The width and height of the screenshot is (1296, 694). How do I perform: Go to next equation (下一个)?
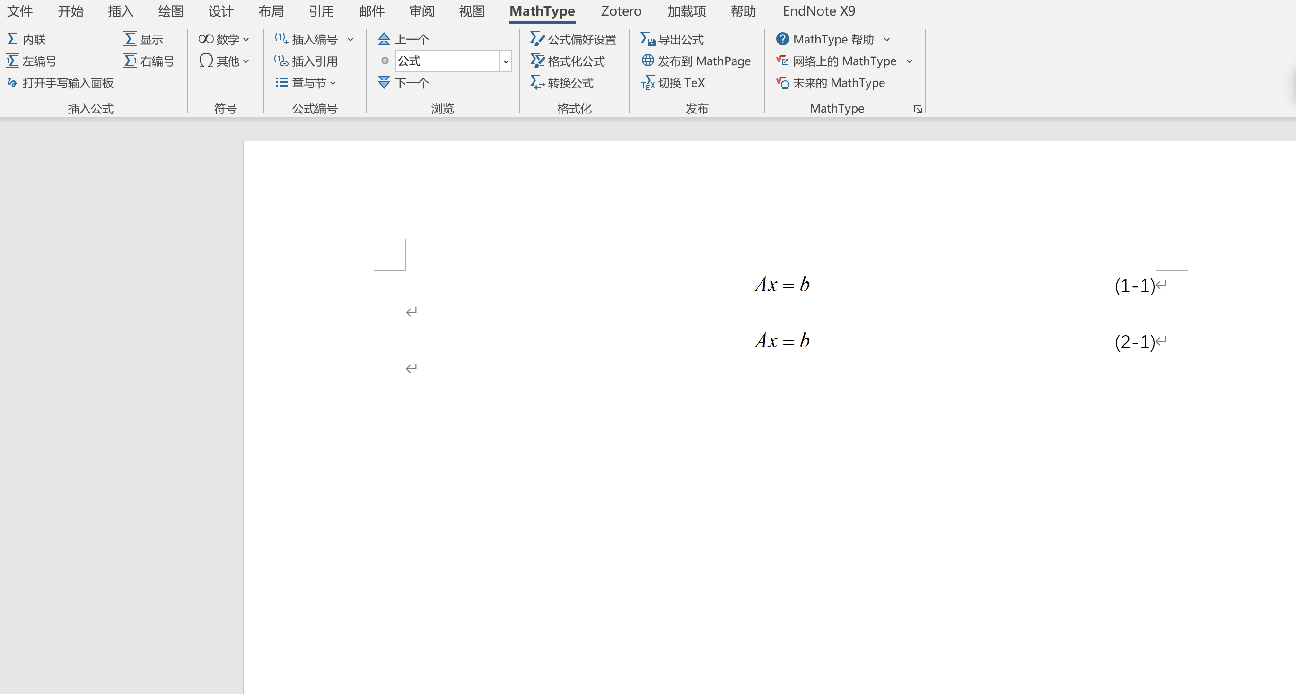404,83
